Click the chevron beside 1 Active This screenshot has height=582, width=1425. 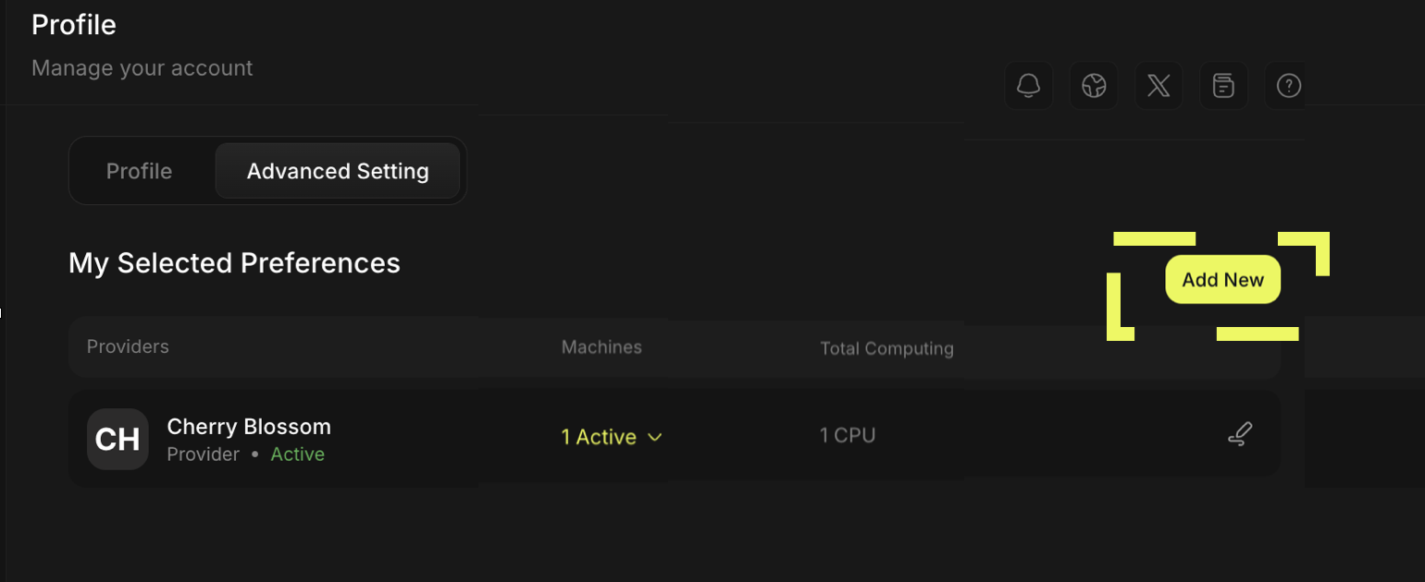coord(655,437)
